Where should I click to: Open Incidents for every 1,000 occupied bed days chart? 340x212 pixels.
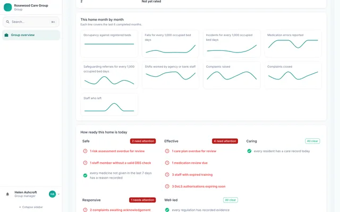pyautogui.click(x=232, y=43)
